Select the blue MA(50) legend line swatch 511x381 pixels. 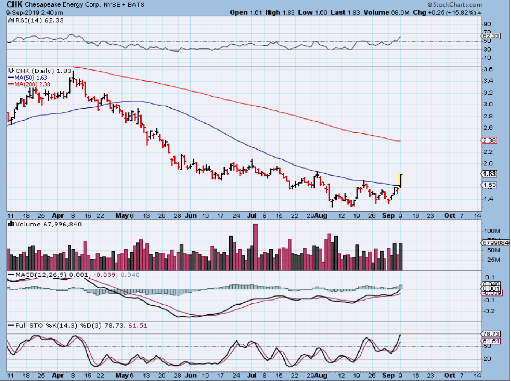[11, 78]
